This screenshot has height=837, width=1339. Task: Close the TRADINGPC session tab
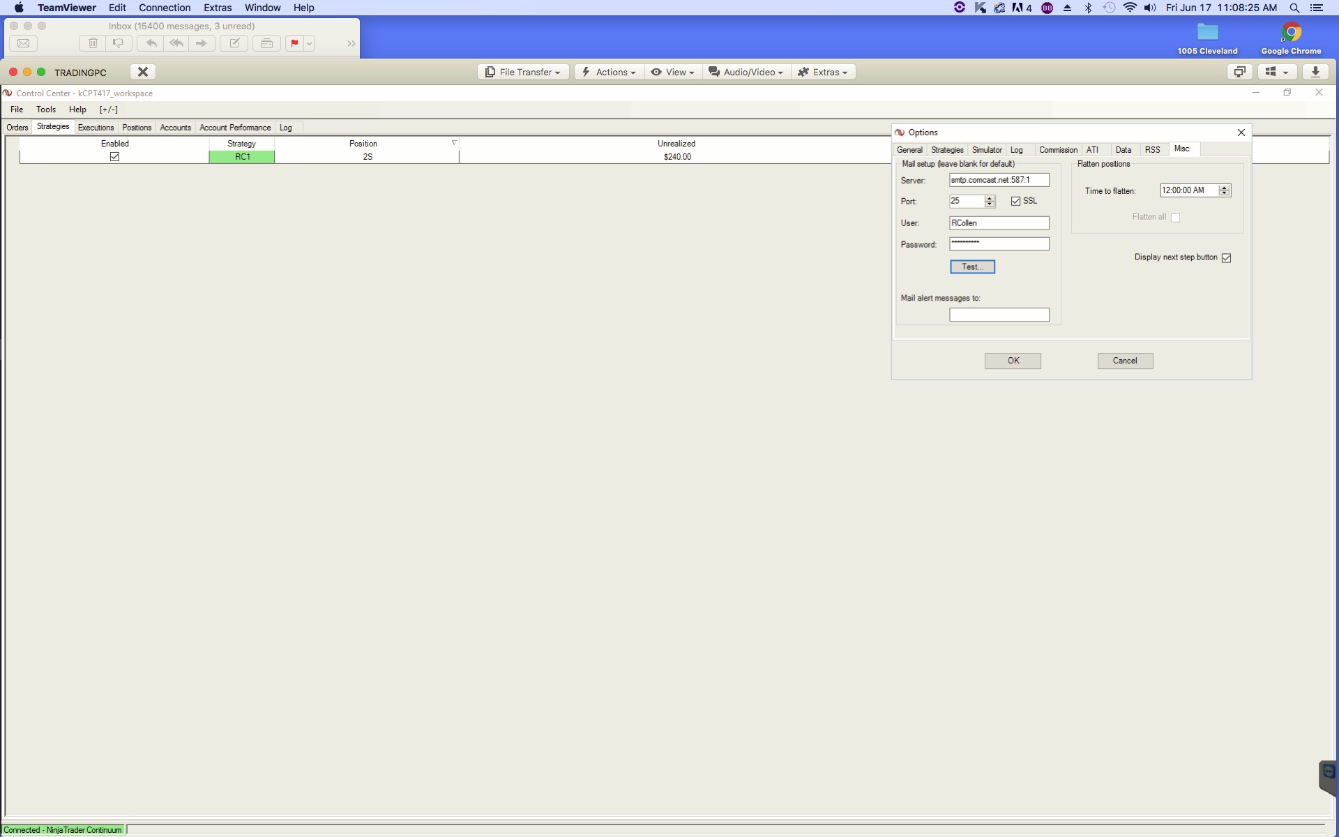[x=142, y=72]
